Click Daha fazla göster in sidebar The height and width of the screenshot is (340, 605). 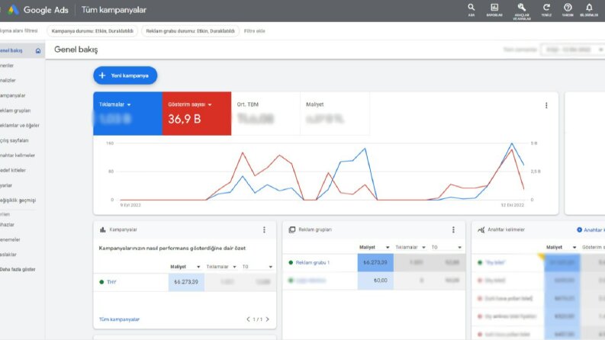point(18,269)
